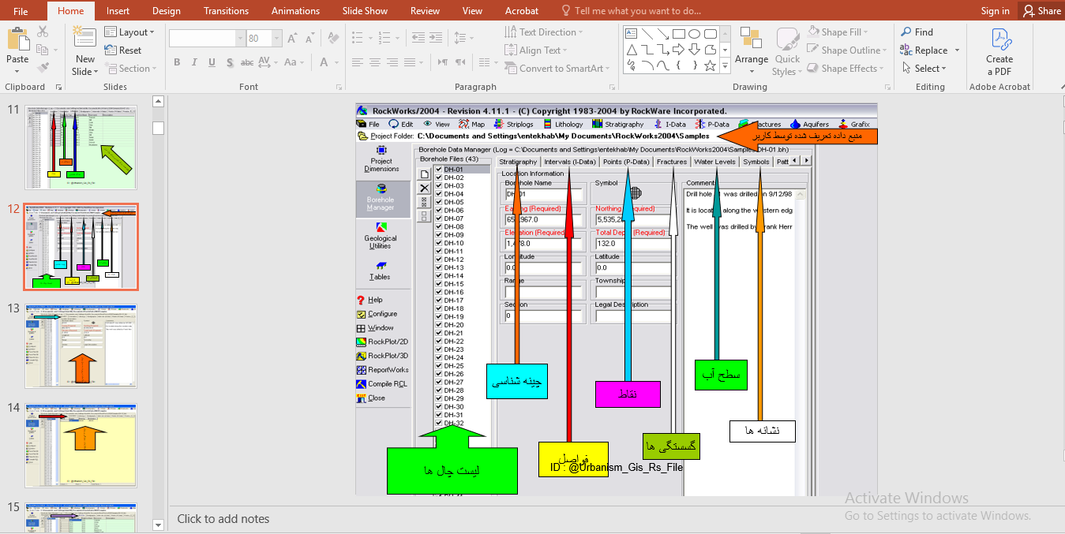Select the Format Painter brush icon

43,67
